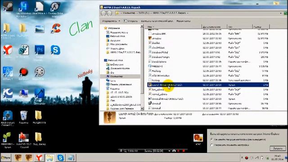Click Компьютер in the address breadcrumb
288x162 pixels.
click(129, 13)
